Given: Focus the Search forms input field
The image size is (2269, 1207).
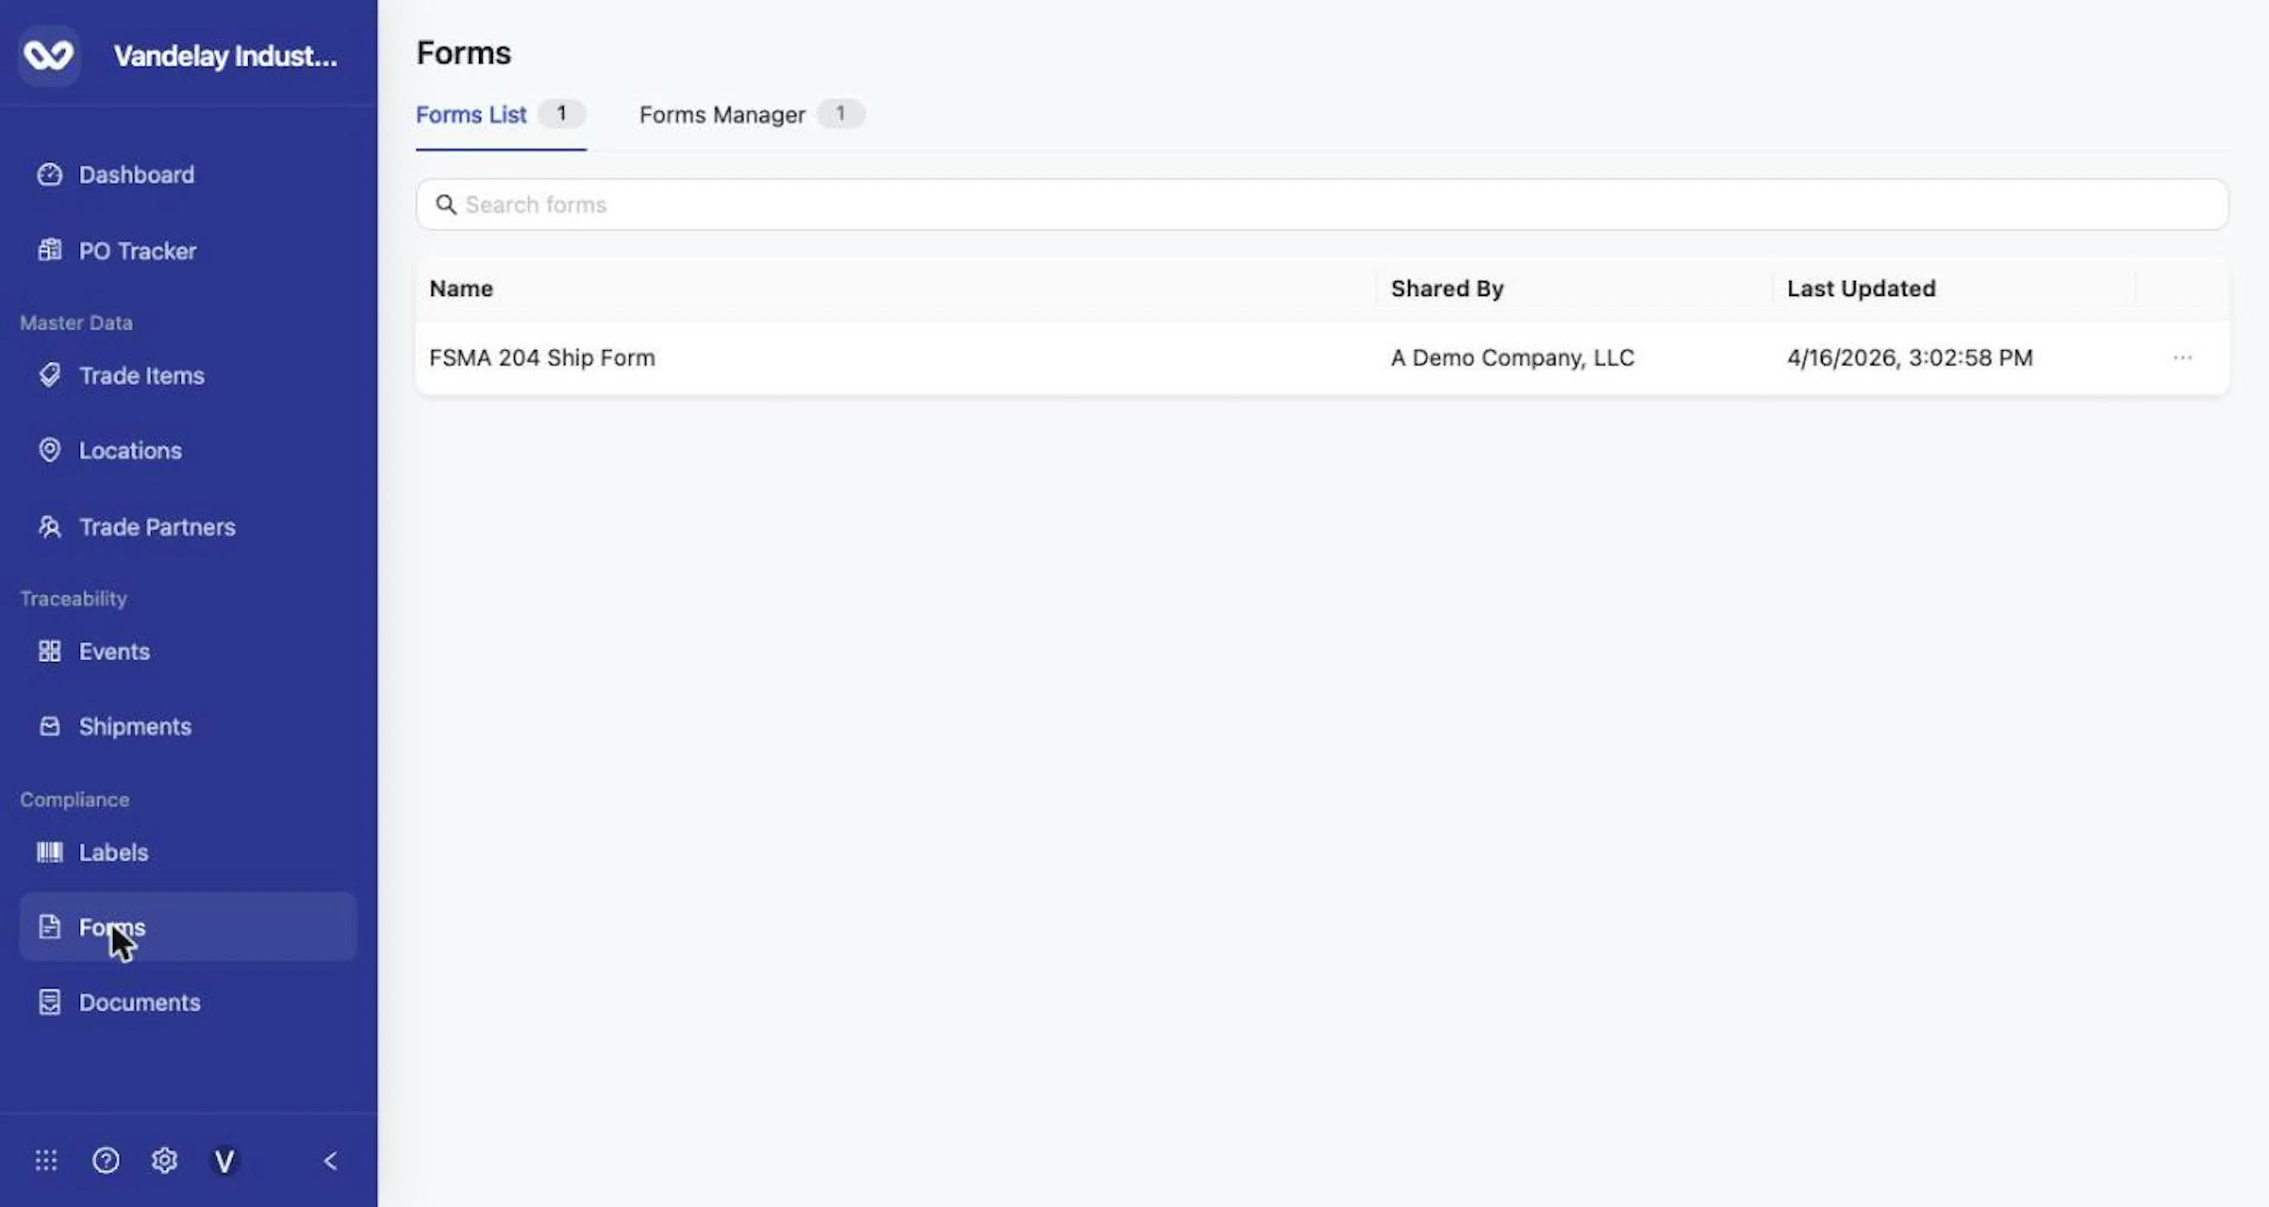Looking at the screenshot, I should tap(1322, 204).
